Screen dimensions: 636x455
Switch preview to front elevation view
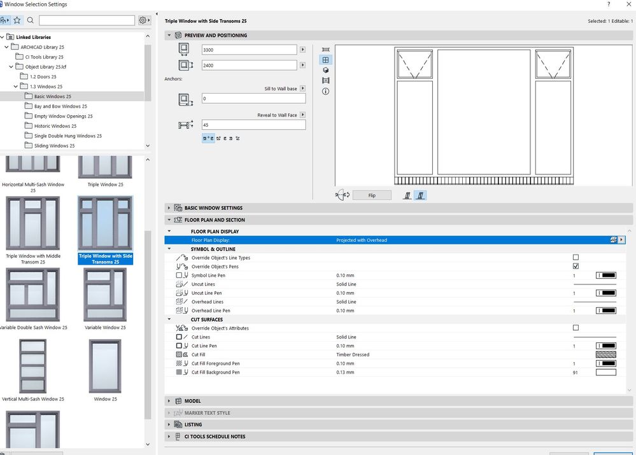(326, 60)
